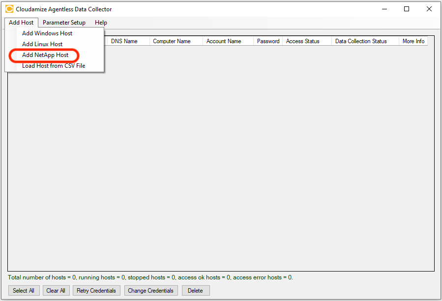
Task: Click the host count status text
Action: [150, 277]
